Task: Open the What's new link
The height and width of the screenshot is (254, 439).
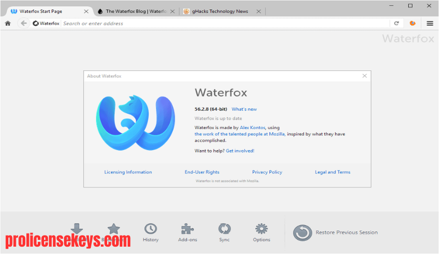Action: click(244, 109)
